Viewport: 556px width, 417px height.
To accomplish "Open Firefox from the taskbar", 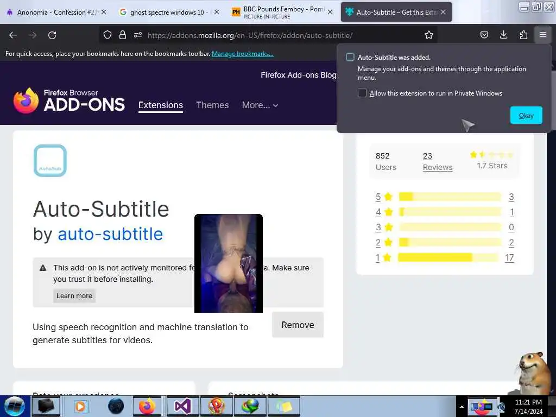I will tap(147, 406).
